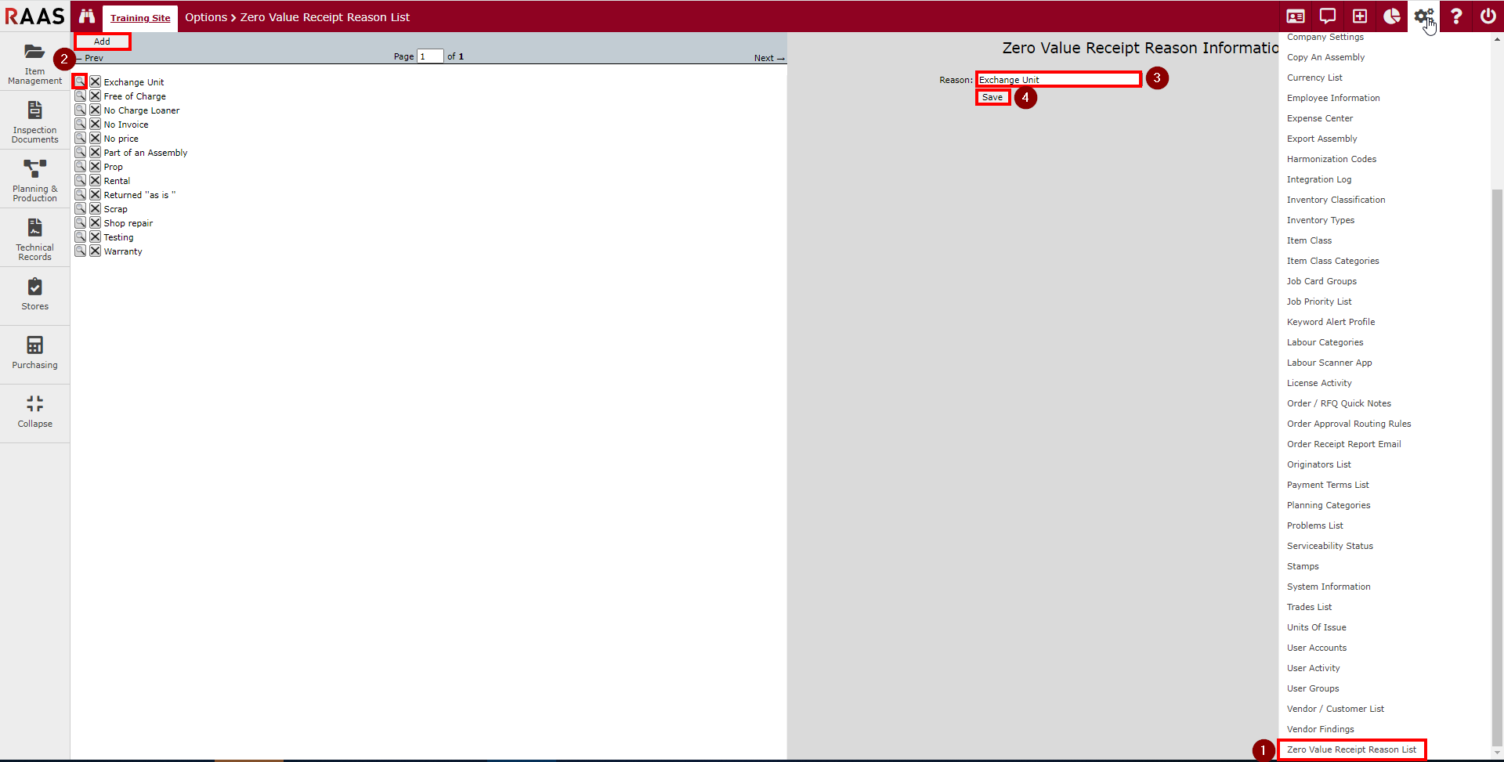
Task: Click the Add button
Action: pyautogui.click(x=103, y=42)
